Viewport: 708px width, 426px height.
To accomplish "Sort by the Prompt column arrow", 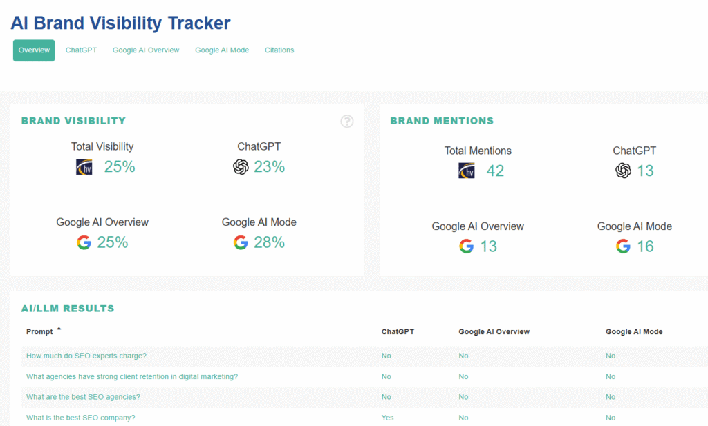I will (x=59, y=329).
